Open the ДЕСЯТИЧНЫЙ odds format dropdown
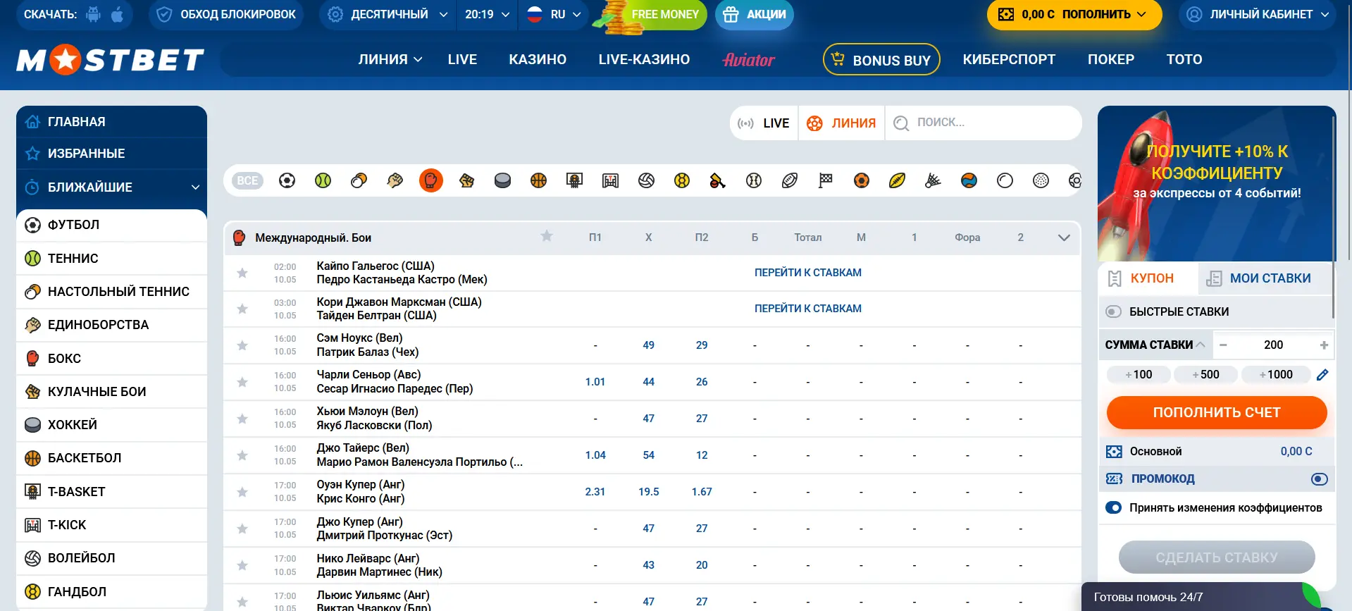The image size is (1352, 611). pyautogui.click(x=388, y=14)
